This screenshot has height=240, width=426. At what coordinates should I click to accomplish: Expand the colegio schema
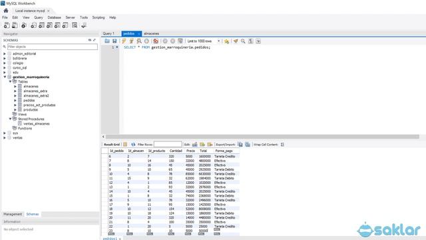(5, 63)
